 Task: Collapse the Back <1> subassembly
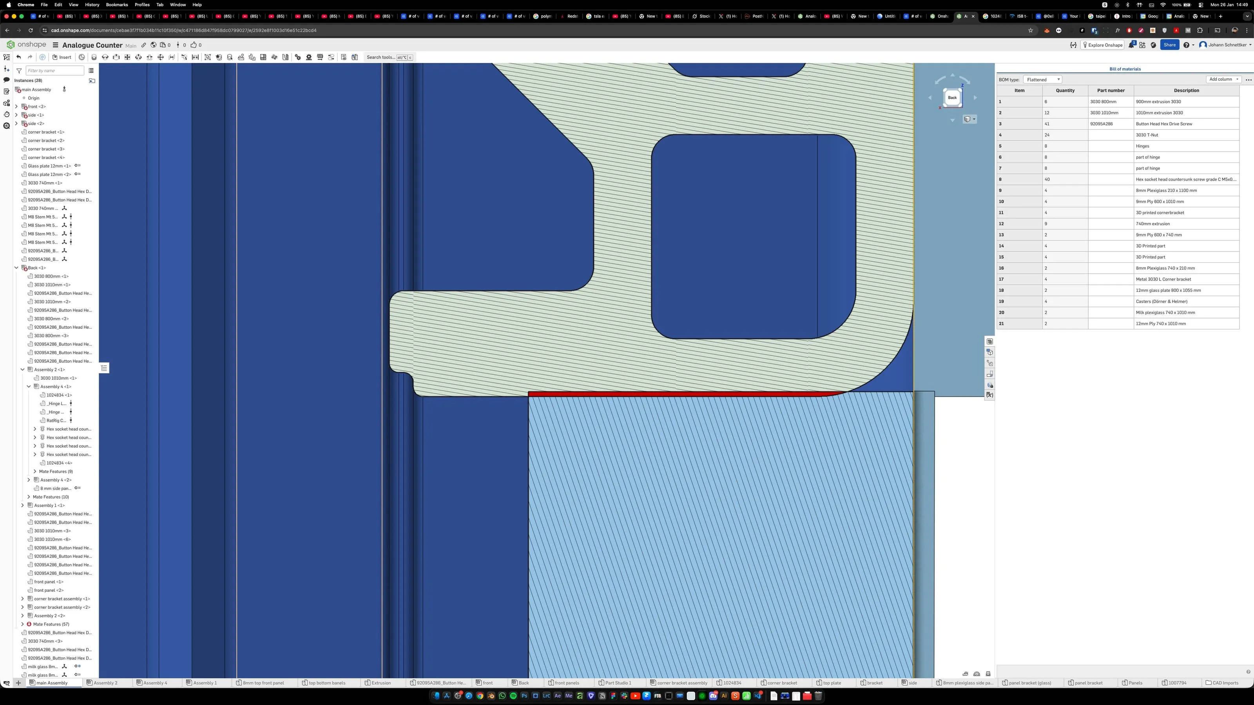tap(16, 268)
